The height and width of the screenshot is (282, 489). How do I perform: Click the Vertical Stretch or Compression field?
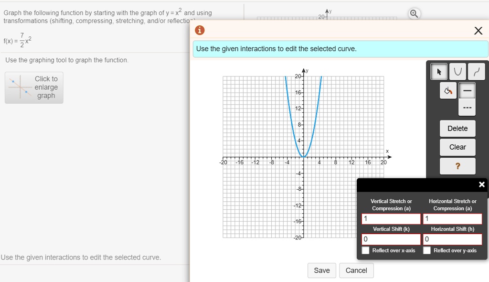tap(391, 218)
